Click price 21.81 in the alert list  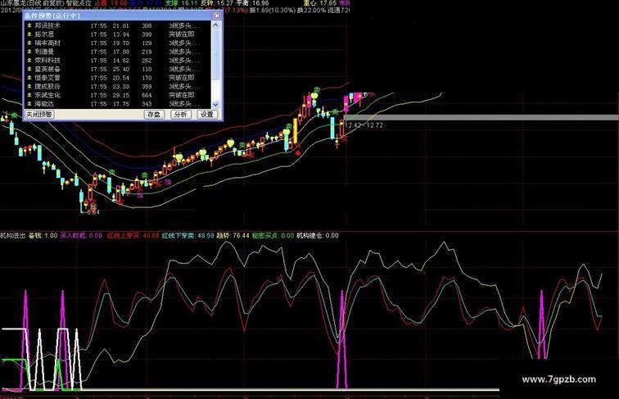point(121,25)
